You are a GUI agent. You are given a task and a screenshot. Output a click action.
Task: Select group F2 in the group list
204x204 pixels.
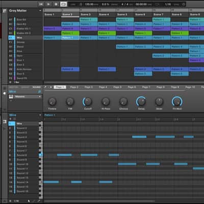[x=25, y=78]
